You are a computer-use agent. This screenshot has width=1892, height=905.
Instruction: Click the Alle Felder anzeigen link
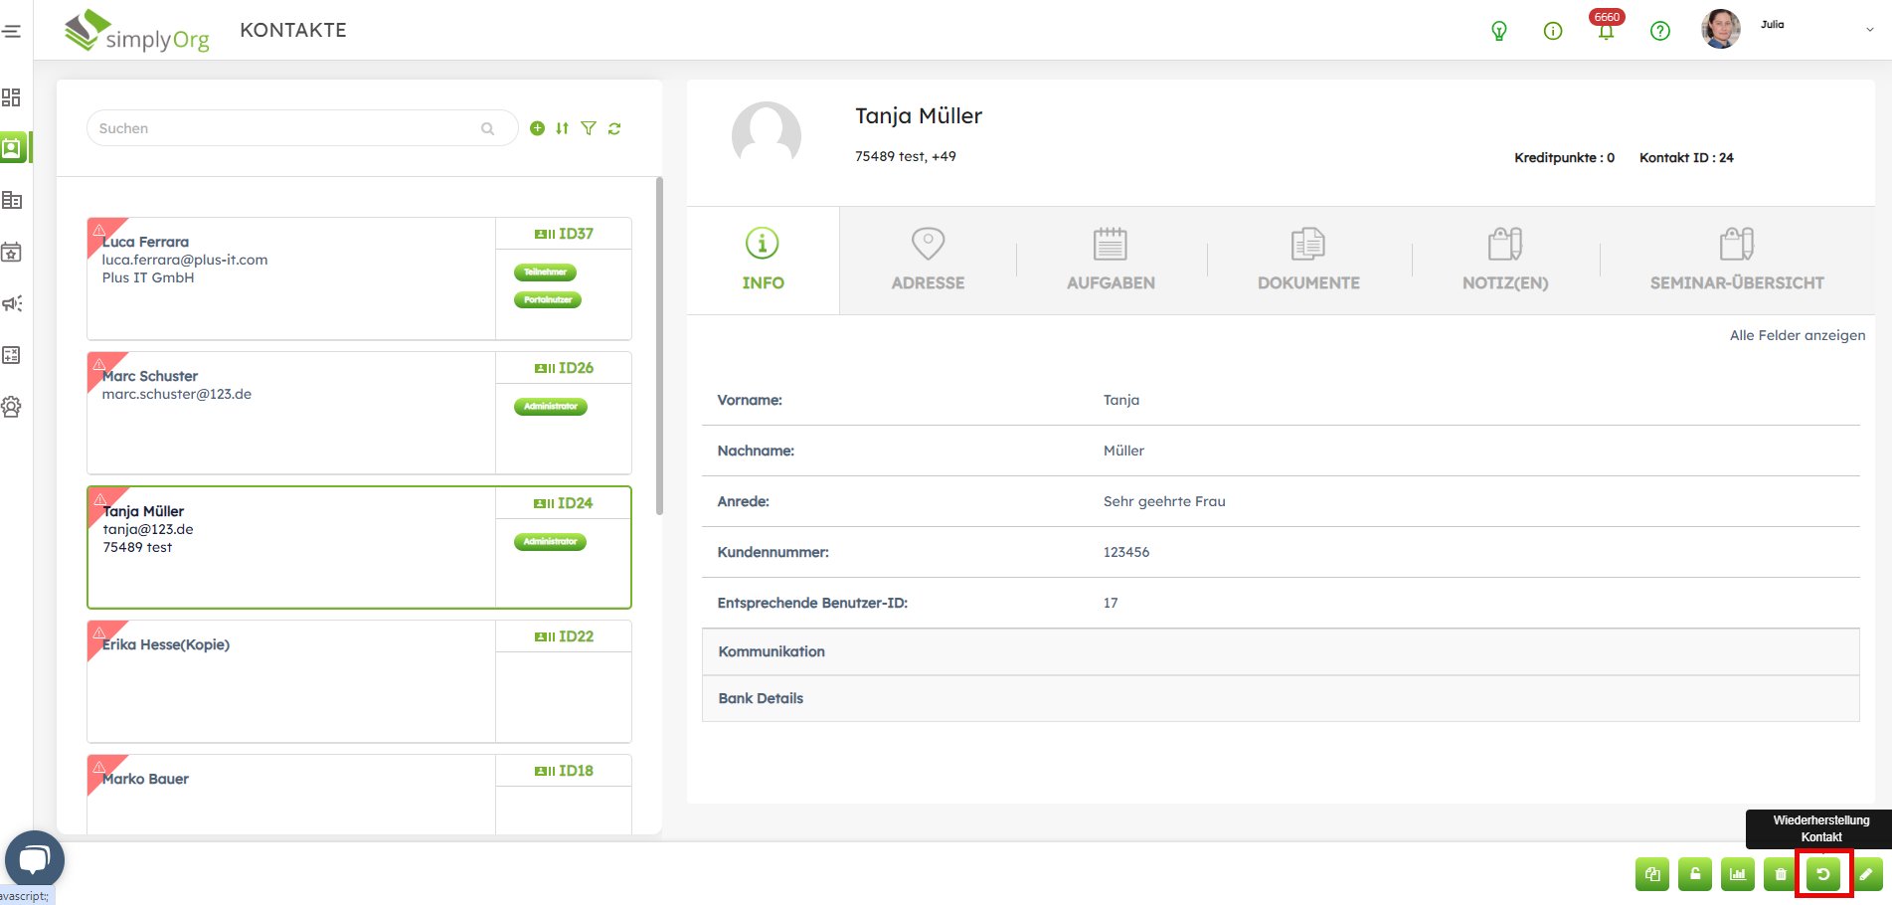pyautogui.click(x=1797, y=335)
